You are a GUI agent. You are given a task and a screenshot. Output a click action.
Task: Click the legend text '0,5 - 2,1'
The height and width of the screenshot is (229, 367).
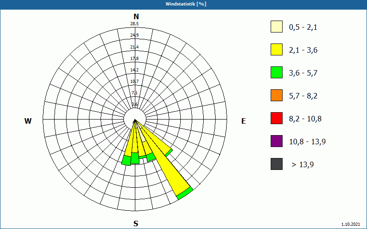pos(303,27)
